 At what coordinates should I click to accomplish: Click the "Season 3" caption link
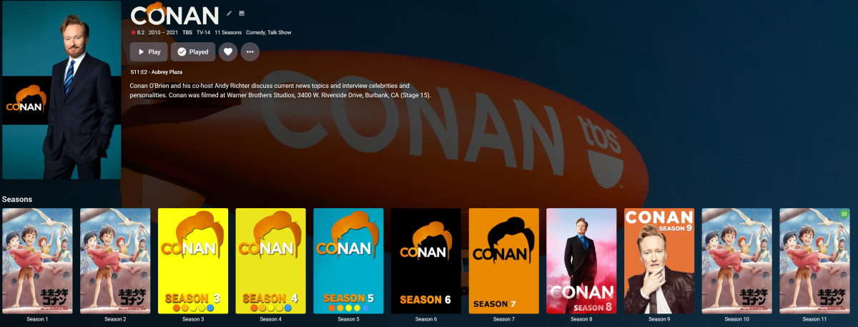click(x=193, y=319)
